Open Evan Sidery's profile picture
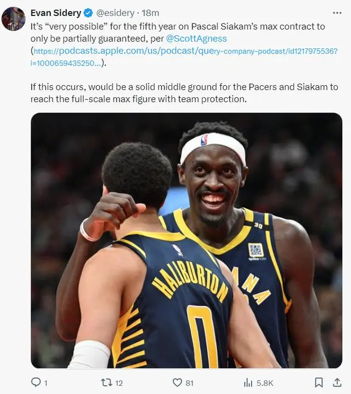The width and height of the screenshot is (351, 394). coord(13,19)
